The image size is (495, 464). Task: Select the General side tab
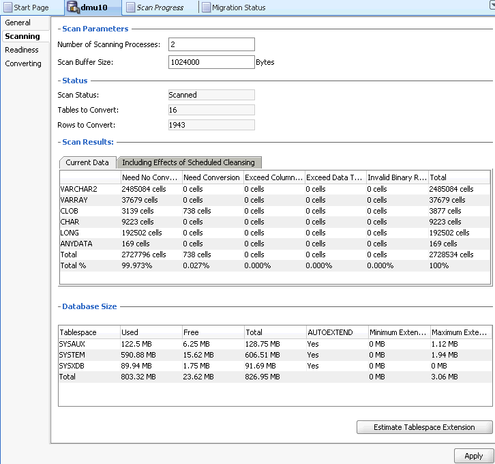click(x=18, y=23)
